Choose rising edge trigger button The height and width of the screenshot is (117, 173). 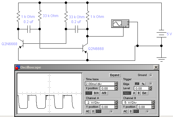click(137, 84)
